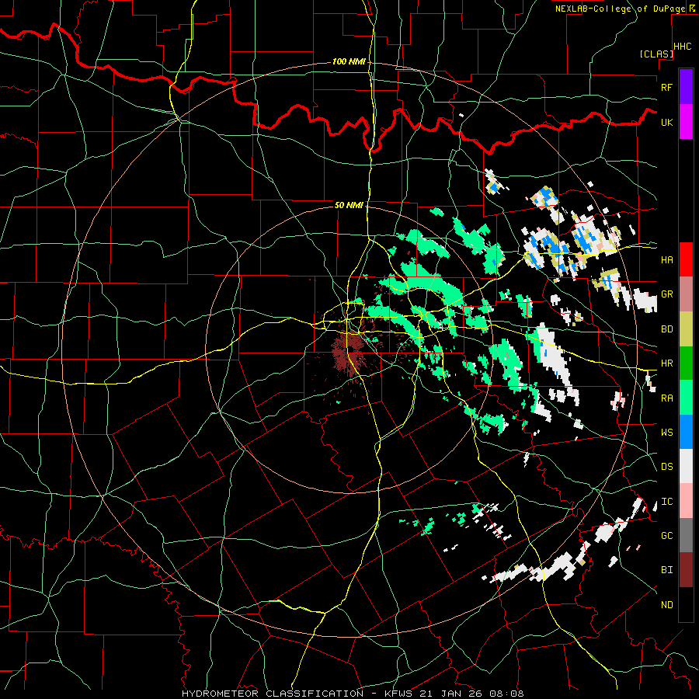Click the HA red legend color block

686,259
